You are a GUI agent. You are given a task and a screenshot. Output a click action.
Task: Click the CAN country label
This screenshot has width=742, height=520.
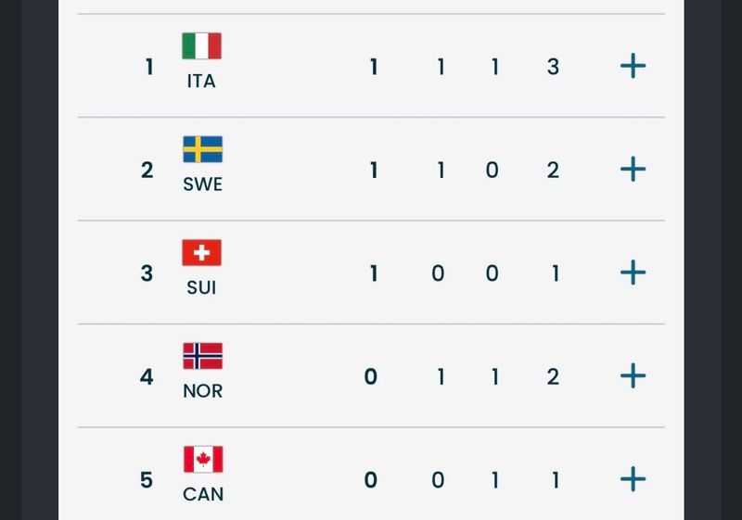coord(203,494)
